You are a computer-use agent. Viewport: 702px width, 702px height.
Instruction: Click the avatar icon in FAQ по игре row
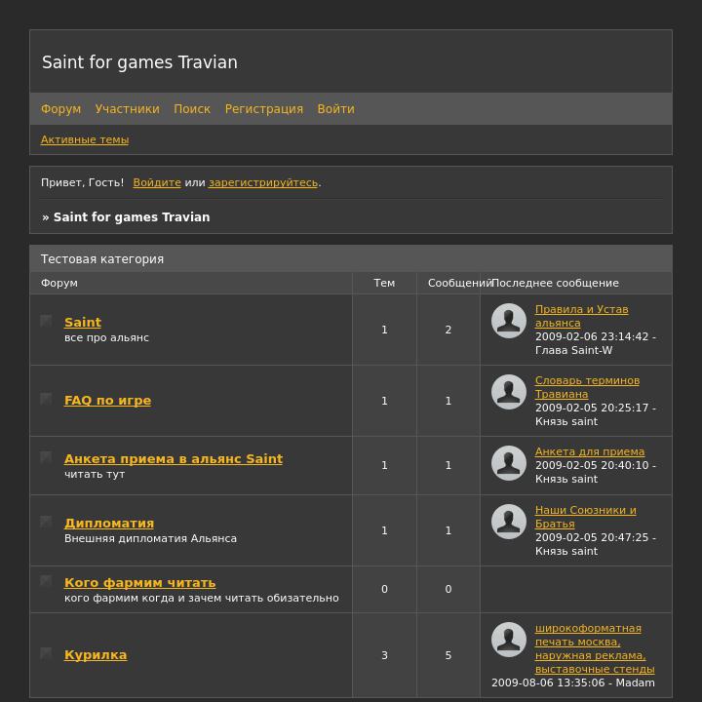tap(509, 392)
